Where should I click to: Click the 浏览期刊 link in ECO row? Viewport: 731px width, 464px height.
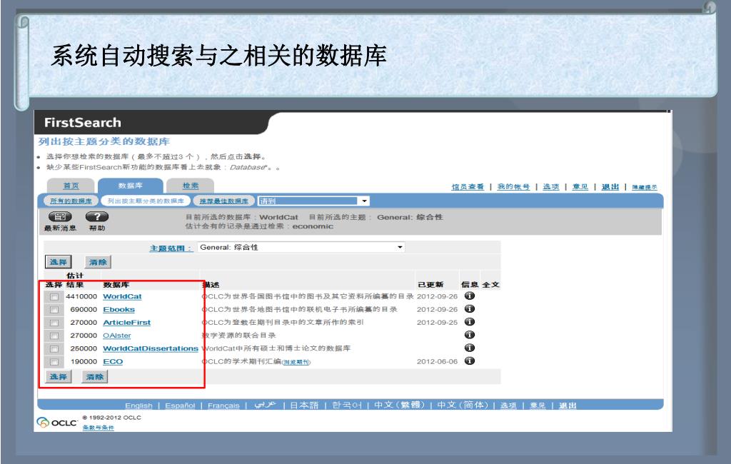tap(296, 363)
